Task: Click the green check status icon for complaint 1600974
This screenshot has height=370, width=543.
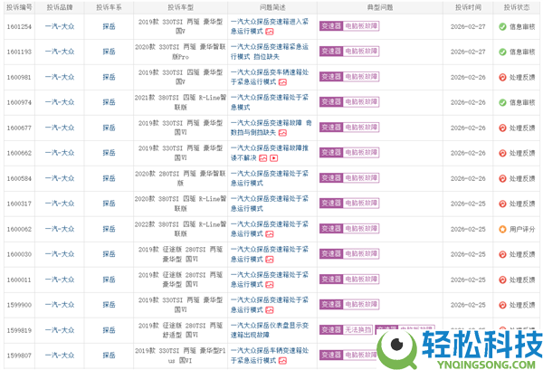Action: click(501, 102)
